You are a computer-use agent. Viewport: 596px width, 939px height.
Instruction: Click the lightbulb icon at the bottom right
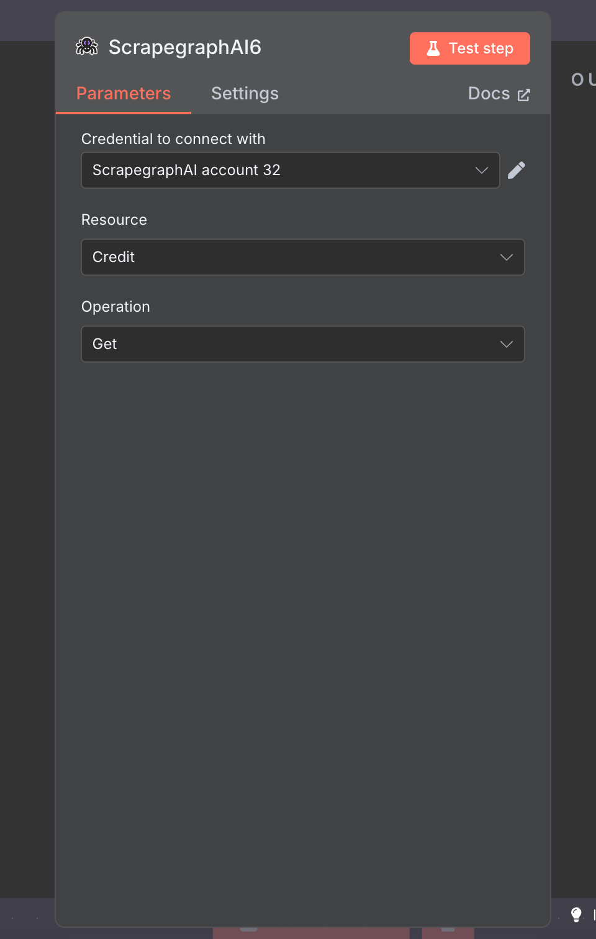576,914
